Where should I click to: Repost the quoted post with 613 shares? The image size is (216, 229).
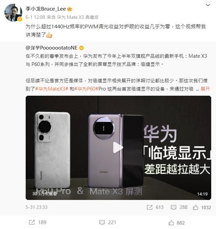[x=155, y=207]
